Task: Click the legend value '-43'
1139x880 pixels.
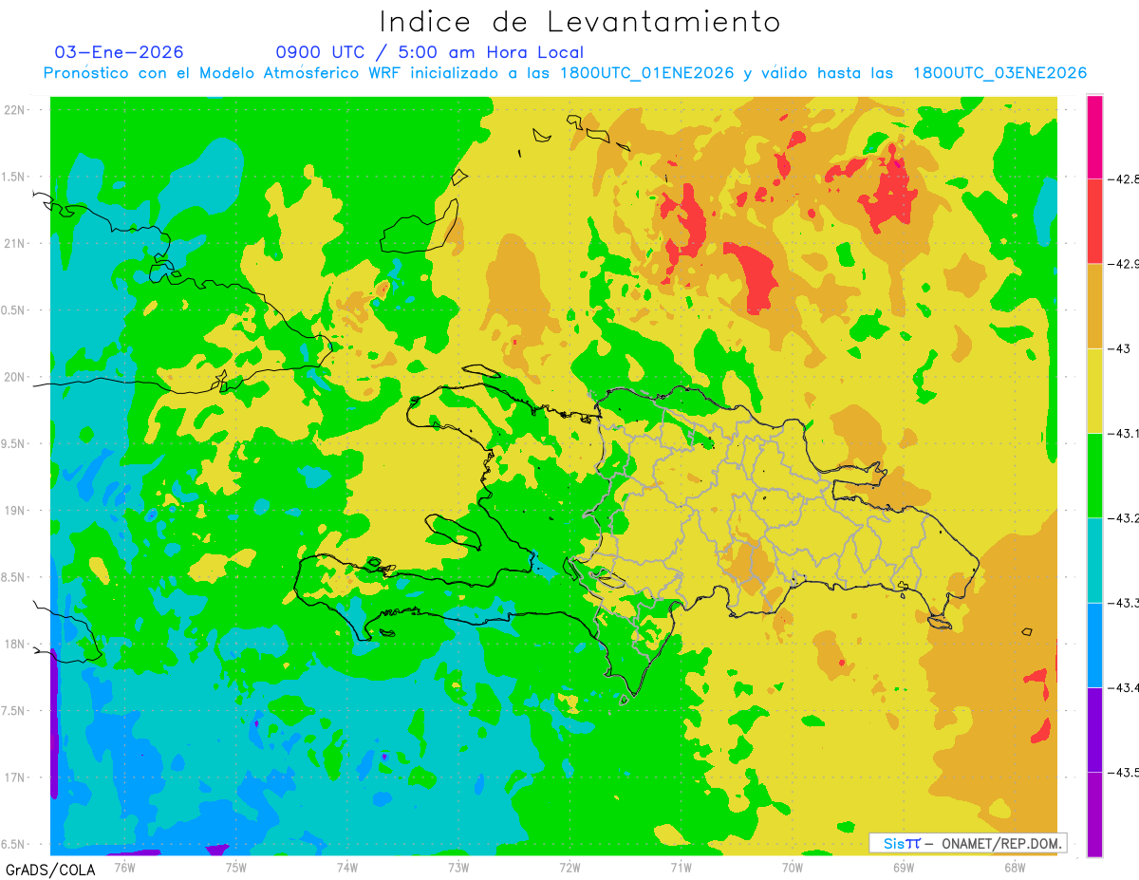Action: (1118, 348)
